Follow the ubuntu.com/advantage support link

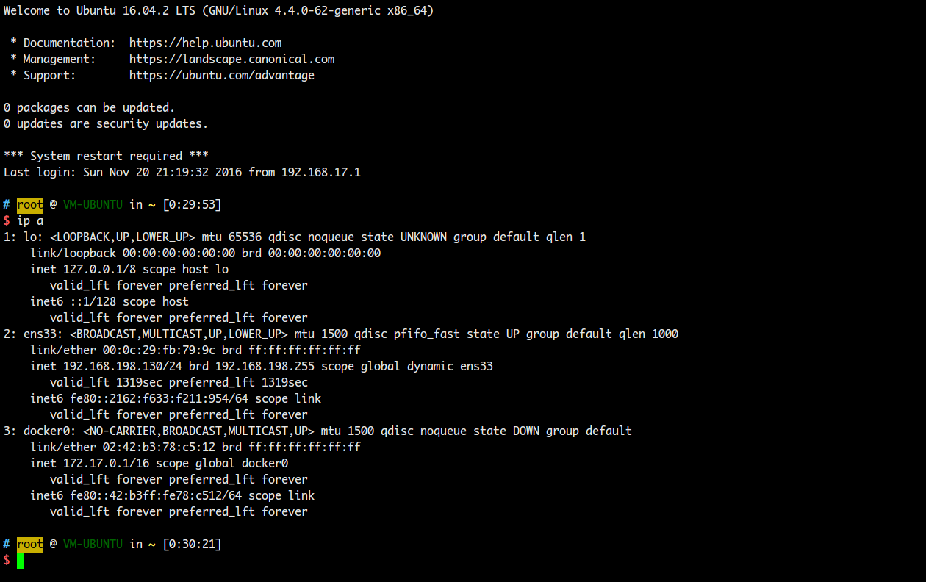pos(221,75)
